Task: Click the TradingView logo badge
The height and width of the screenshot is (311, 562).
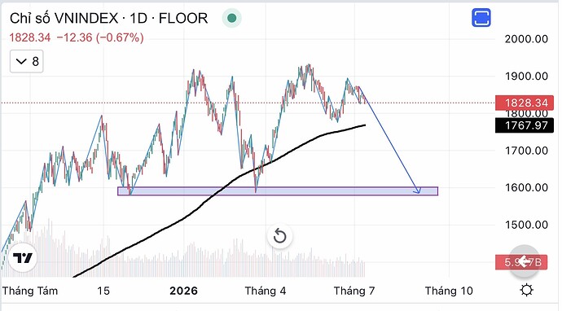Action: point(23,257)
